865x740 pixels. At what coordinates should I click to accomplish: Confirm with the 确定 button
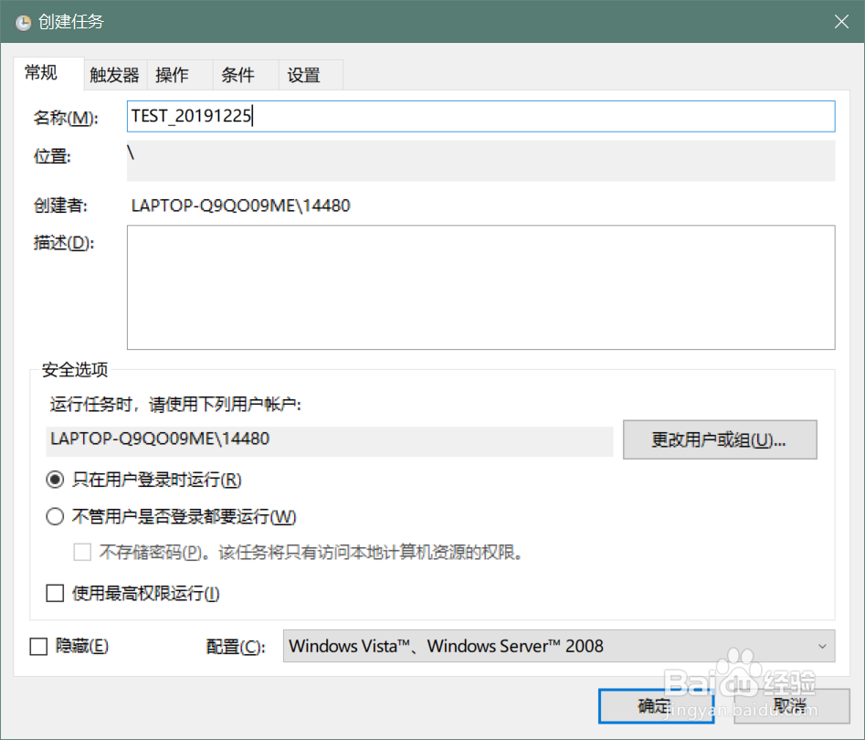point(656,705)
